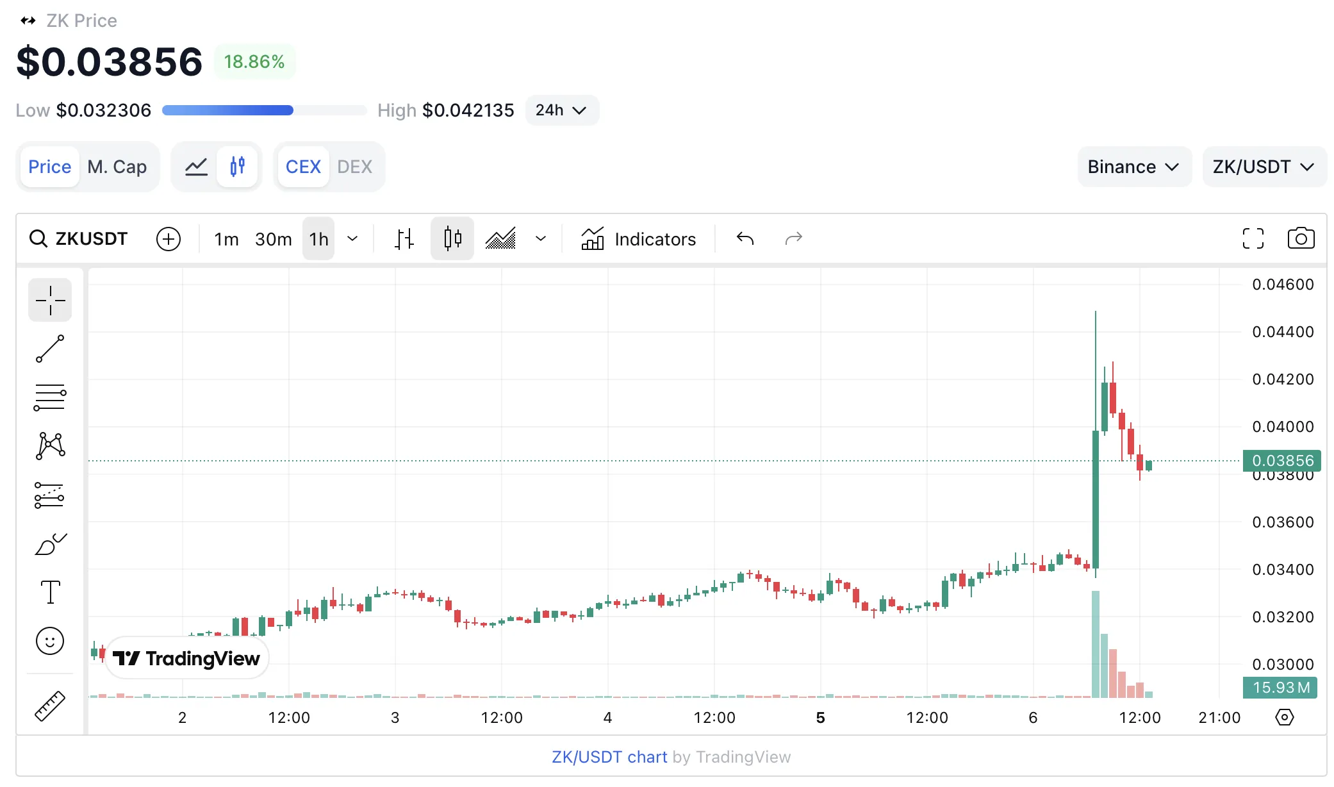Select the 30m timeframe

(x=273, y=239)
